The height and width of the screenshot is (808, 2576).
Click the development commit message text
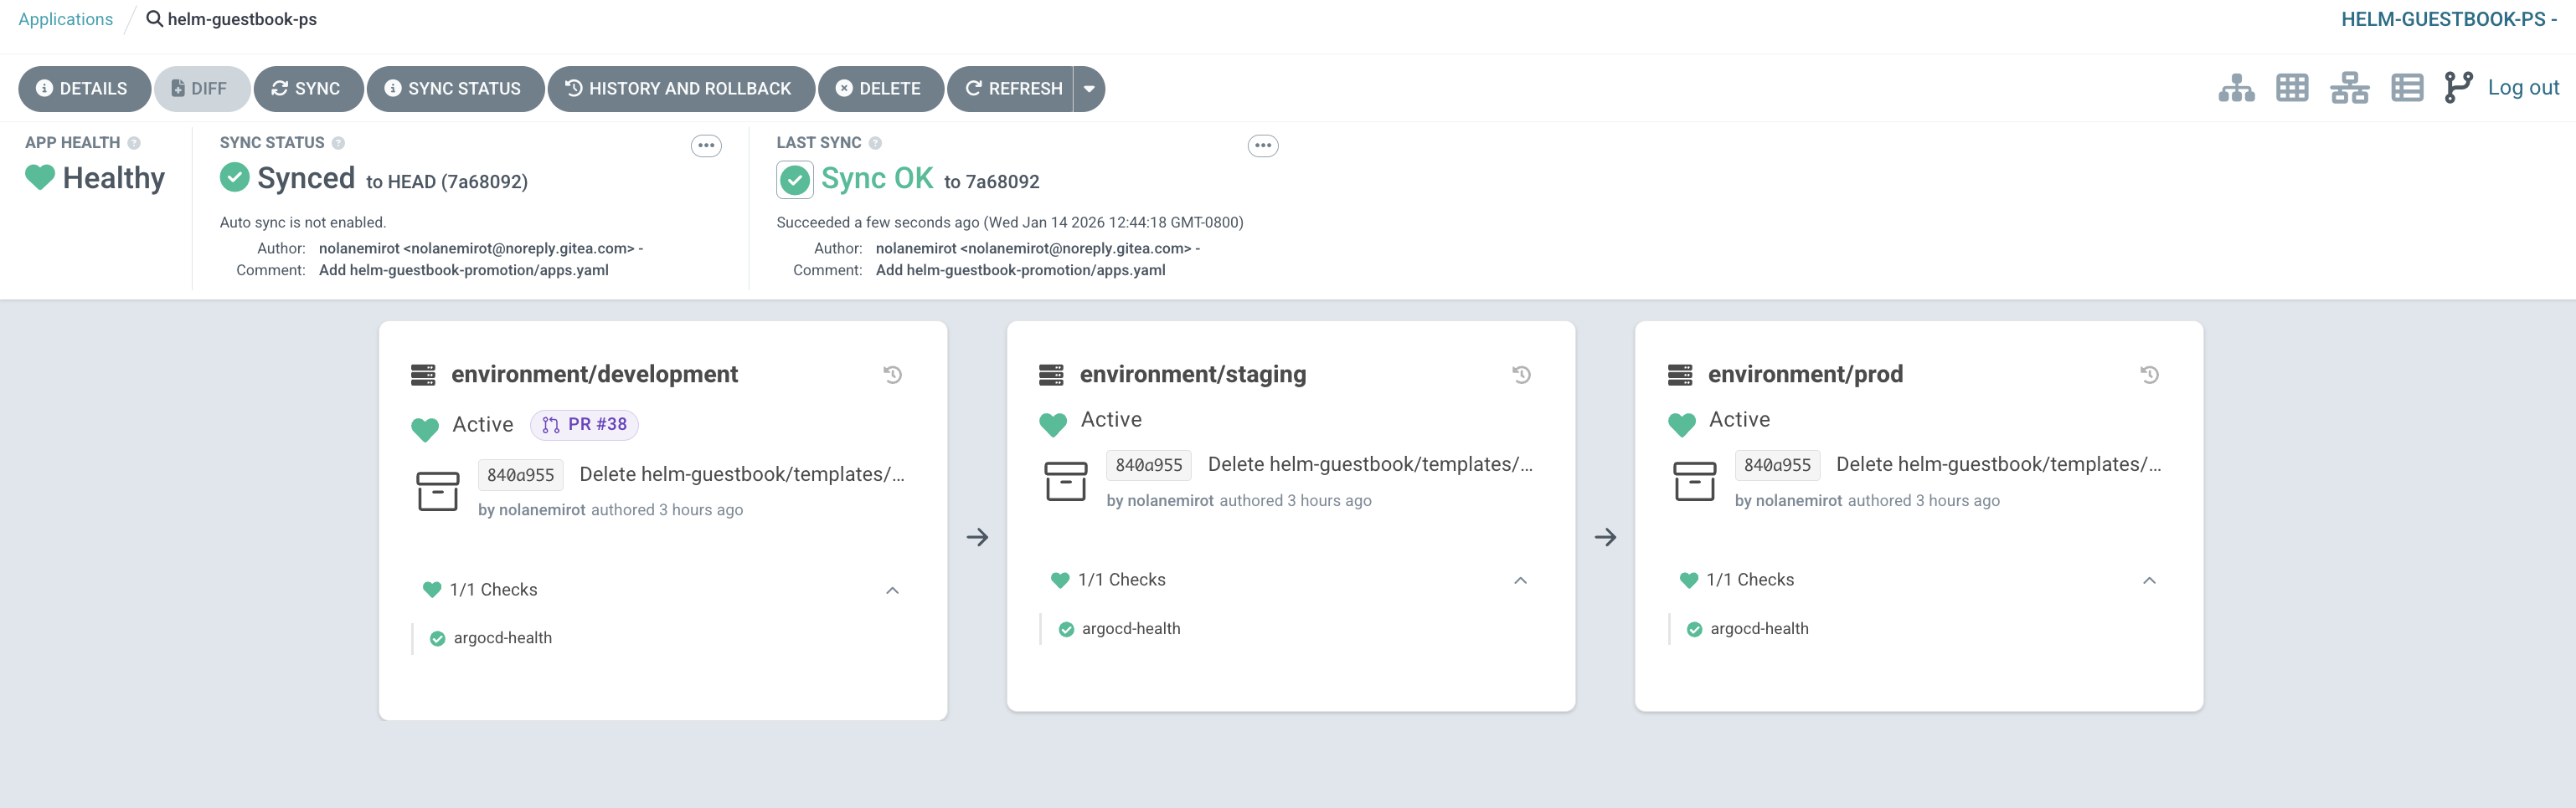[x=742, y=474]
